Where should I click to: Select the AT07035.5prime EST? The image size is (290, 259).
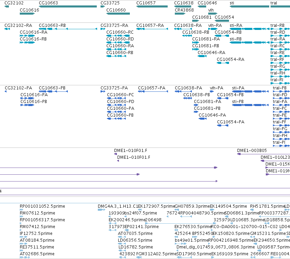click(x=122, y=237)
